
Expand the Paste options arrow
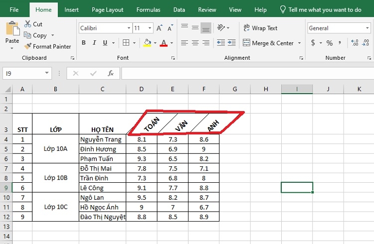[12, 48]
